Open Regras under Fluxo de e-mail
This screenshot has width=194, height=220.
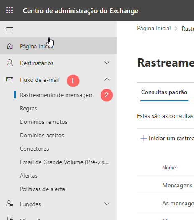28,109
